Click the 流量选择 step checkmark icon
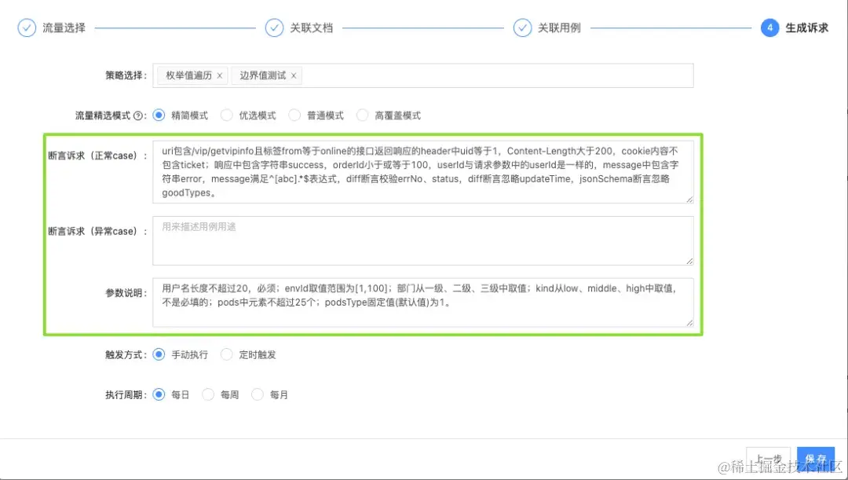The image size is (848, 480). (x=27, y=27)
